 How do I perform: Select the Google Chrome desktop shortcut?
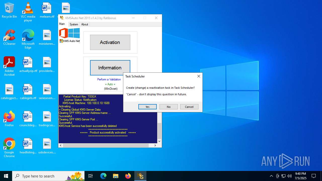[x=9, y=148]
